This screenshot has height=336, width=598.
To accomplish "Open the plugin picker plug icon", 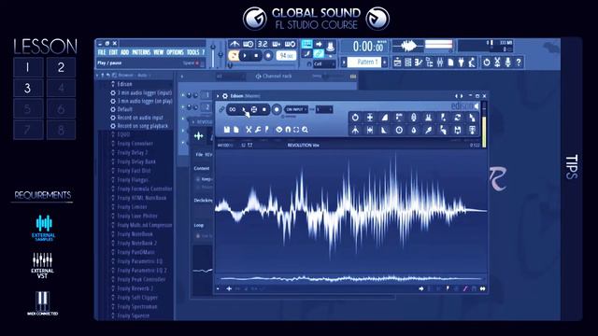I will pos(461,63).
